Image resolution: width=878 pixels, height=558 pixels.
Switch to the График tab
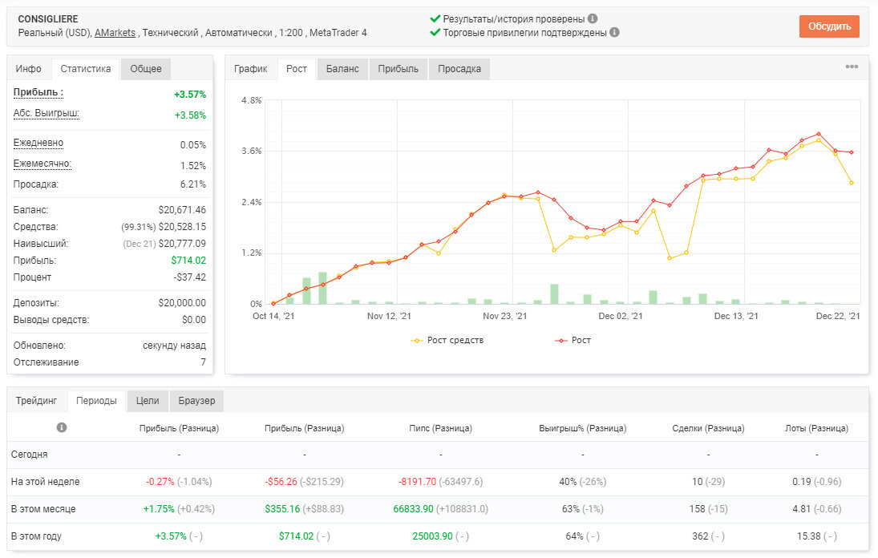[250, 69]
